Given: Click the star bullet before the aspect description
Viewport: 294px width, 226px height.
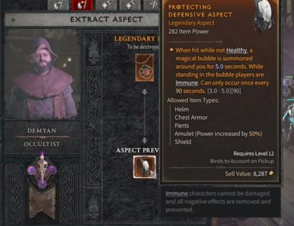Looking at the screenshot, I should (171, 50).
